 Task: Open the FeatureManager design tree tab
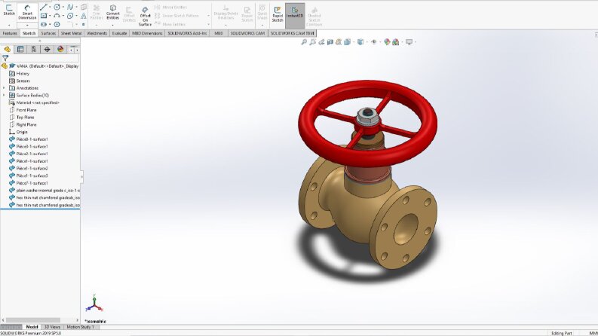click(8, 49)
